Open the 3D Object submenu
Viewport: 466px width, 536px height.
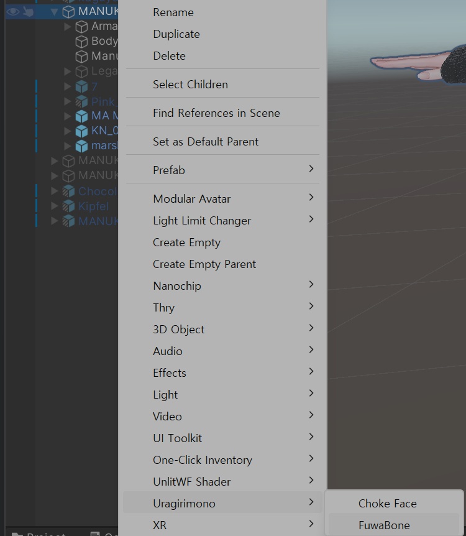pos(222,330)
